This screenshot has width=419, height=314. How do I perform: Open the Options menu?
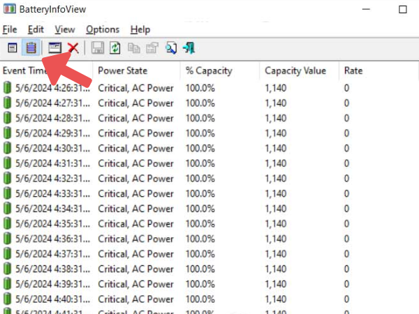tap(103, 29)
